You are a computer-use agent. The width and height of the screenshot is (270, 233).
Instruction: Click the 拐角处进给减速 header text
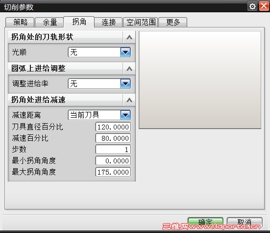point(38,100)
